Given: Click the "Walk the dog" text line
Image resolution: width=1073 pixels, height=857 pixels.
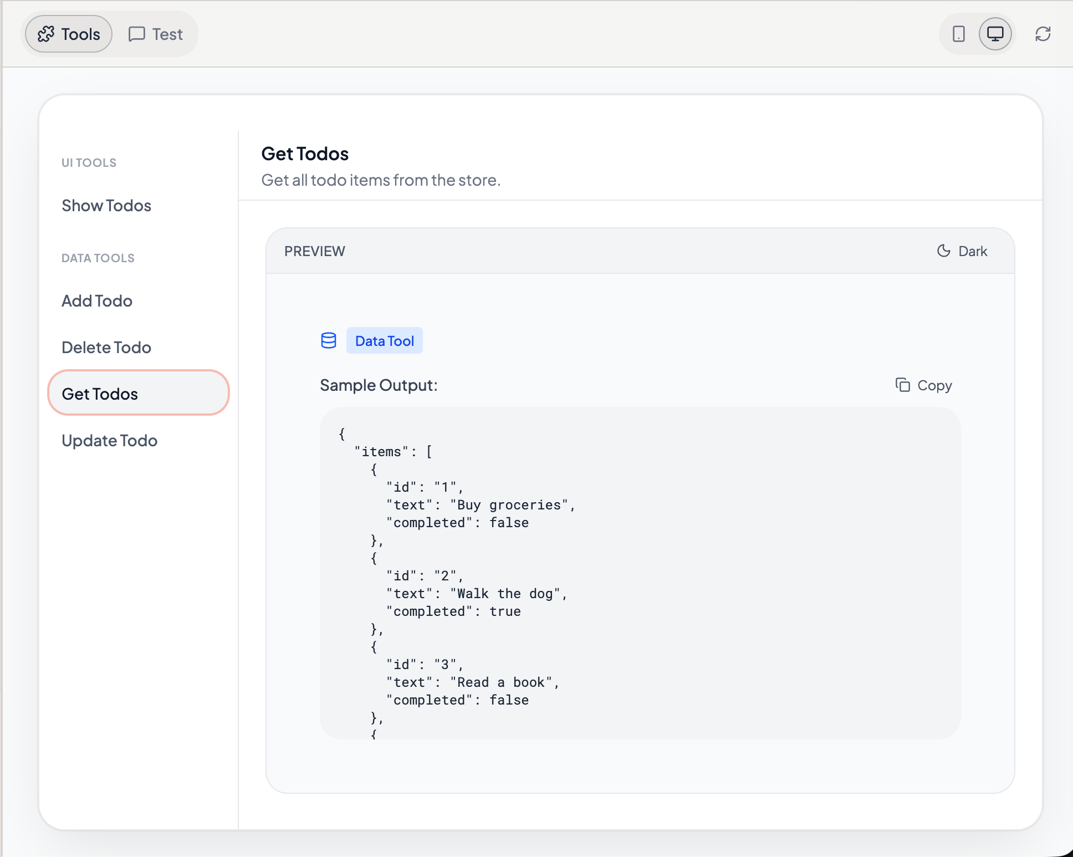Looking at the screenshot, I should point(477,594).
